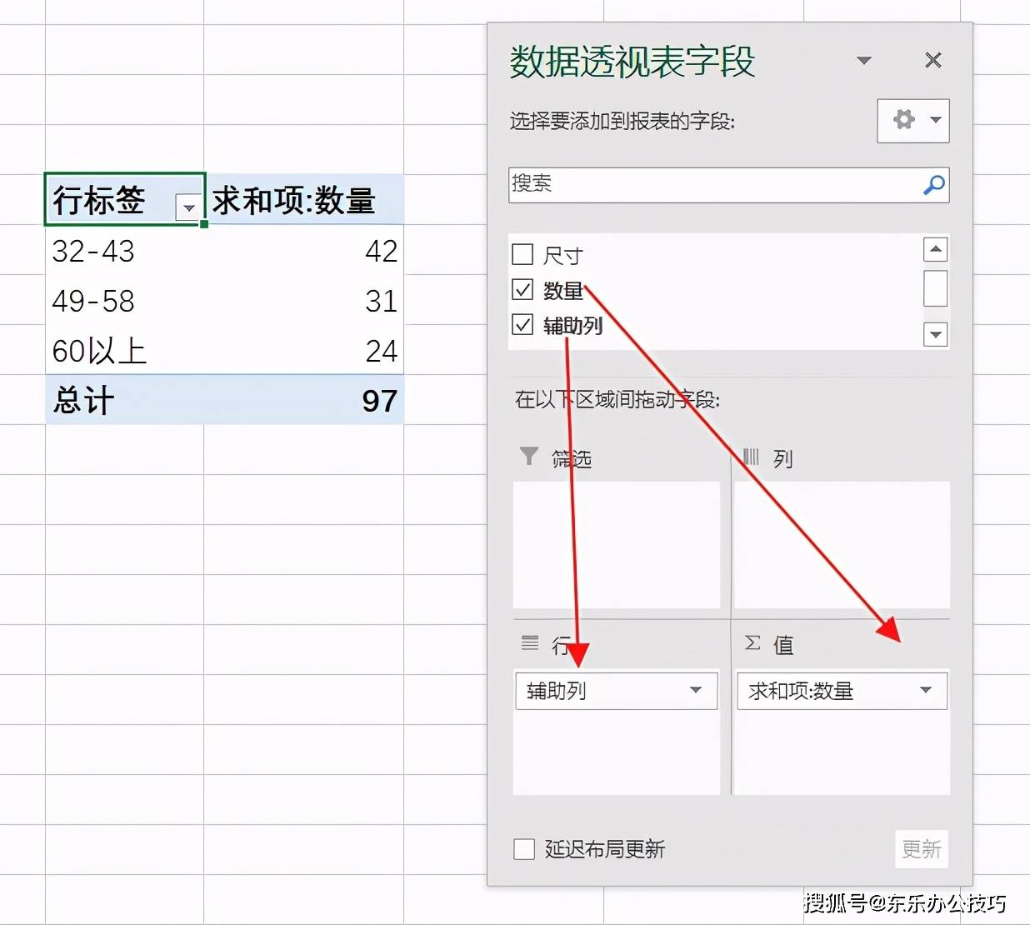Select the cell with value 24
Image resolution: width=1030 pixels, height=925 pixels.
pyautogui.click(x=304, y=350)
